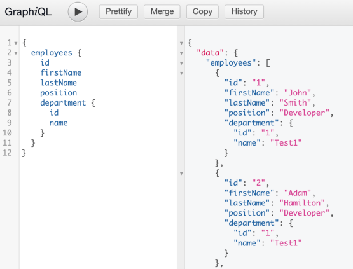Run the query with the Execute button
This screenshot has height=269, width=353.
(x=78, y=11)
